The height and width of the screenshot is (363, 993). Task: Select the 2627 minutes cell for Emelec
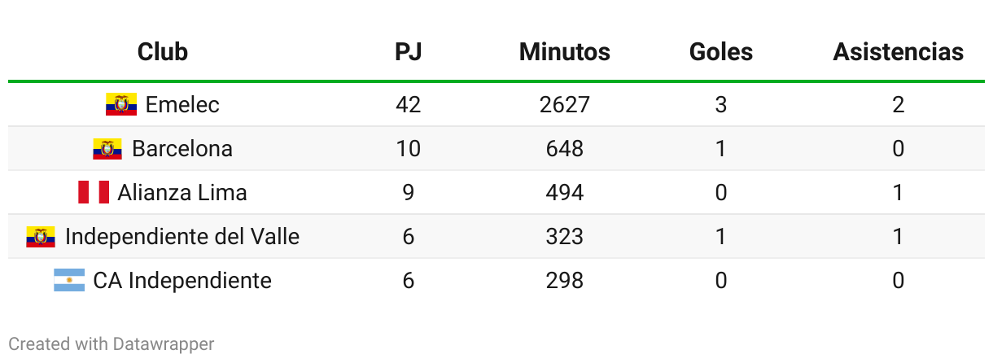(565, 104)
